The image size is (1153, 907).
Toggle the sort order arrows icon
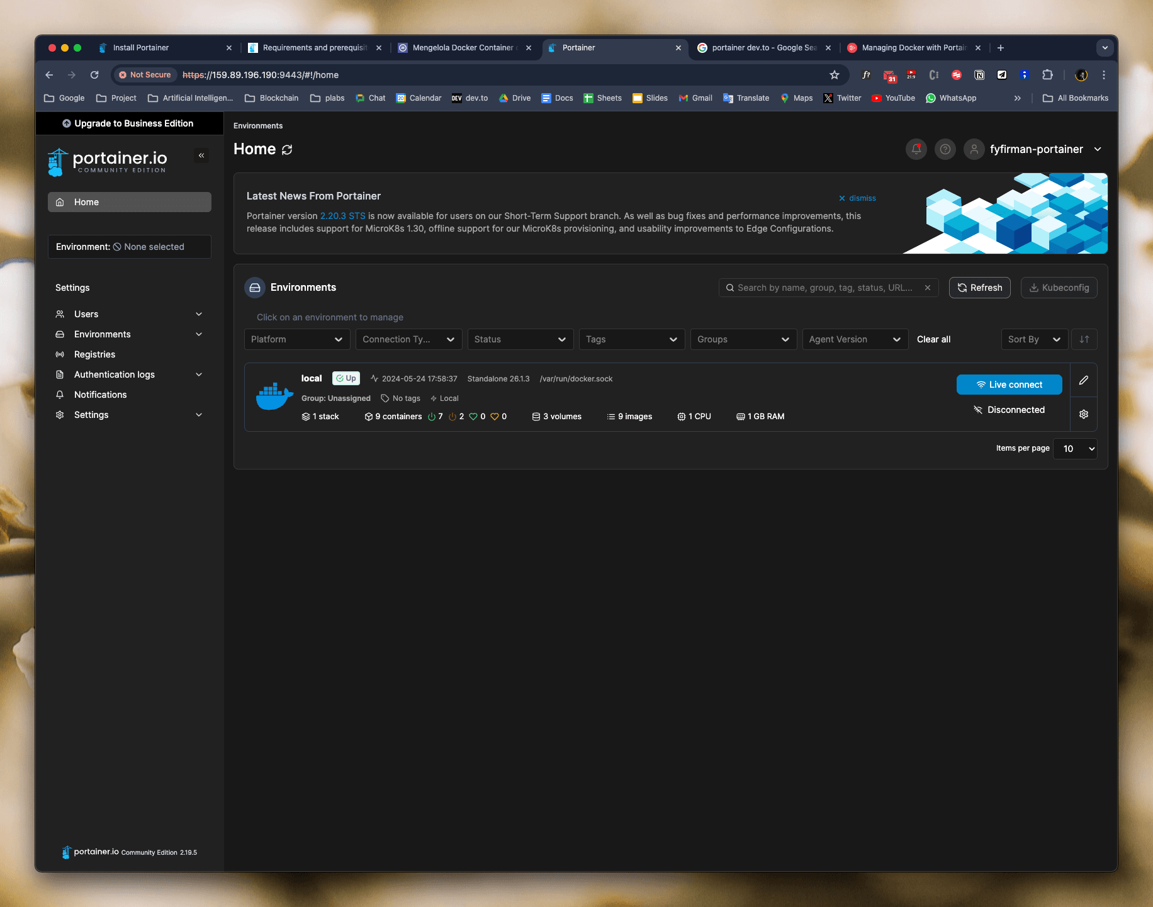tap(1084, 339)
